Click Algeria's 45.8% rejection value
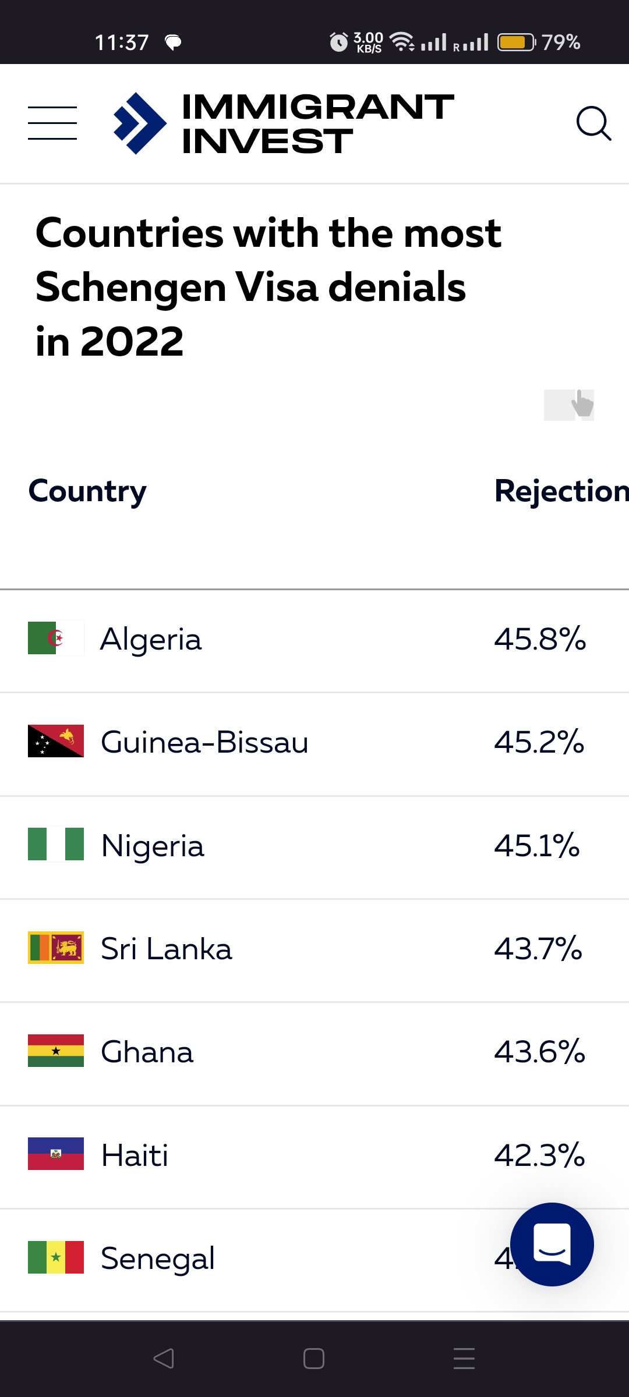 540,639
